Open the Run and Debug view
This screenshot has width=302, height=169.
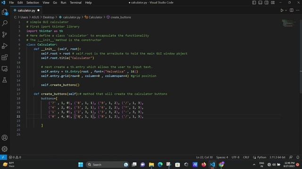(5, 46)
